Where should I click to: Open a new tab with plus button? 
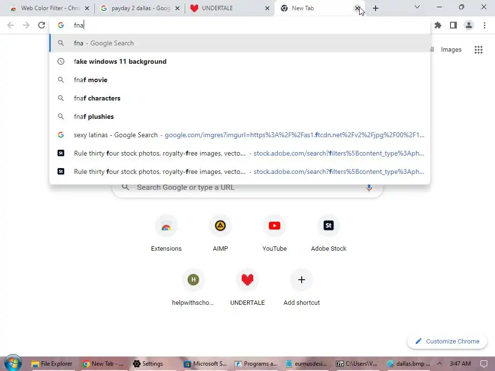[x=375, y=9]
